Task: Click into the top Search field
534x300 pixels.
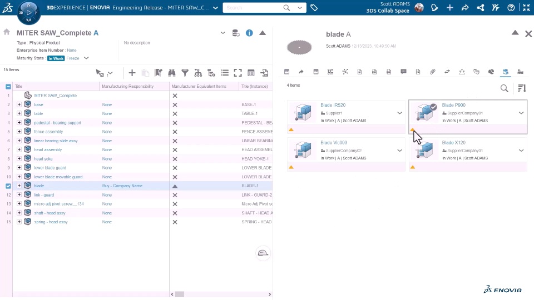Action: (254, 7)
